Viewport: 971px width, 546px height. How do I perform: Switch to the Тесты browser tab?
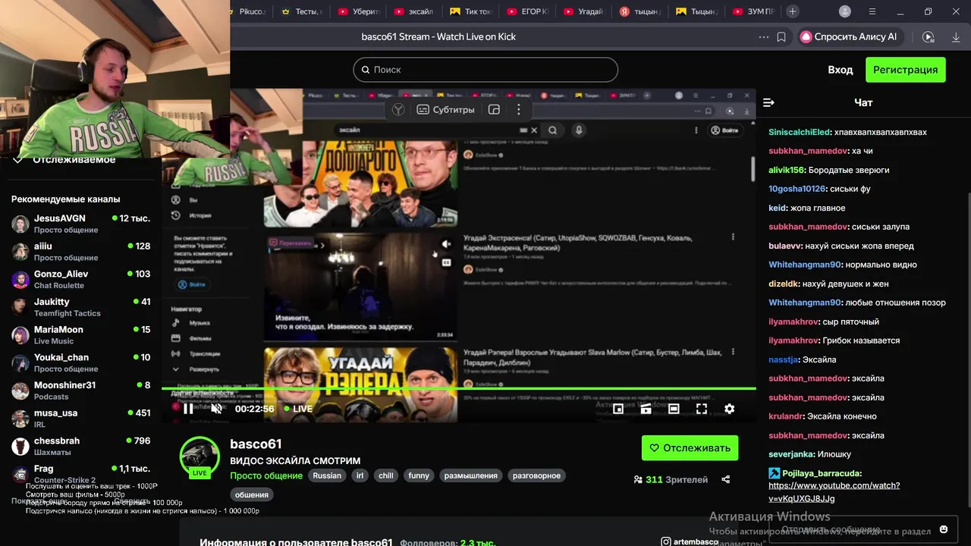[x=302, y=11]
